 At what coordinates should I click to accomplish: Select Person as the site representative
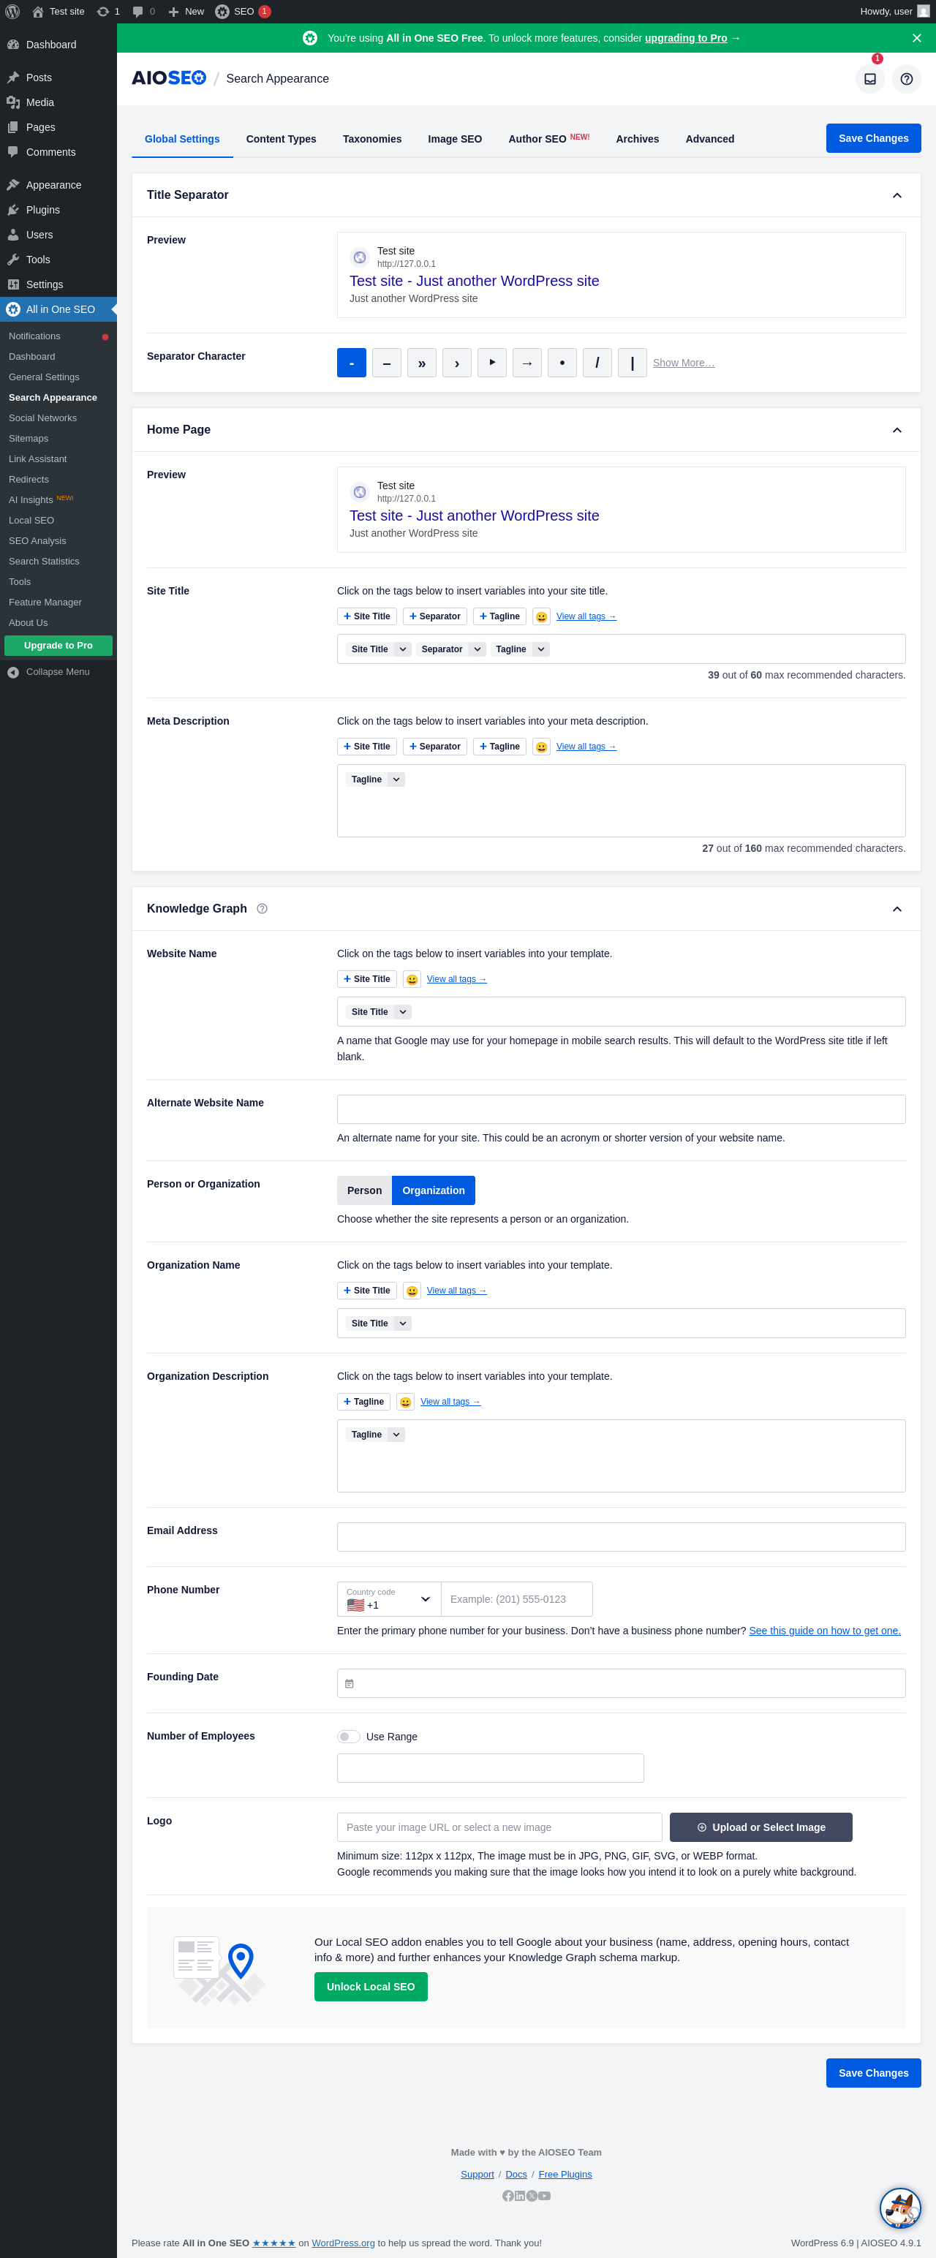(365, 1190)
